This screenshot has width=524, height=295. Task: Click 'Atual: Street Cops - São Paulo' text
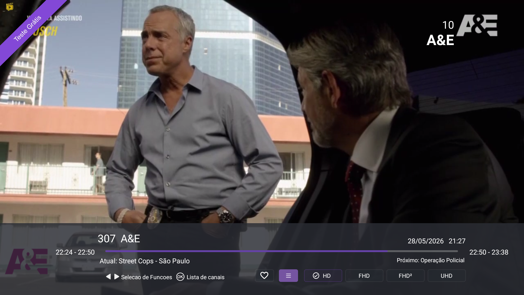(x=145, y=261)
